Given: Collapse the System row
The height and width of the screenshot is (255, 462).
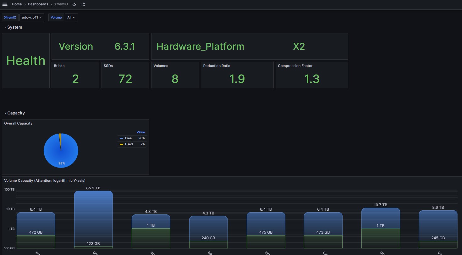Looking at the screenshot, I should (x=13, y=27).
